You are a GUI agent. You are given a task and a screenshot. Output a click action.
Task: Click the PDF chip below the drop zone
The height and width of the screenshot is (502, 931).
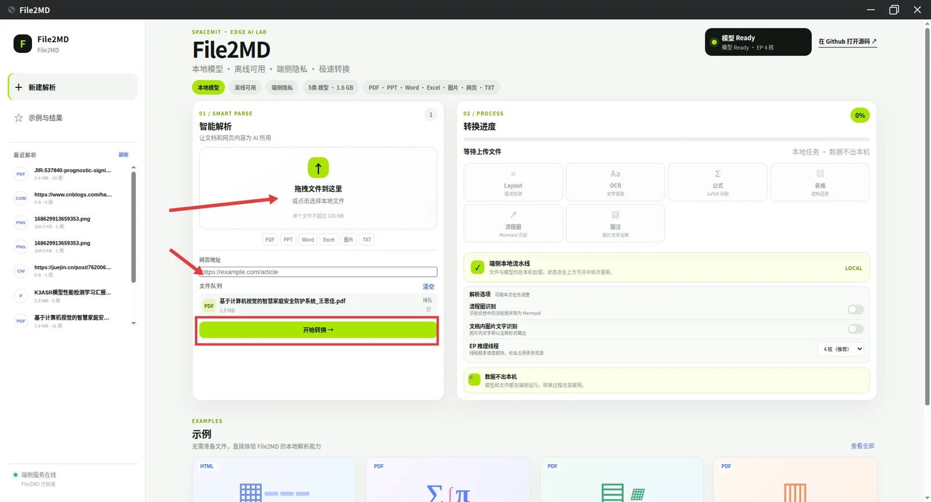270,239
